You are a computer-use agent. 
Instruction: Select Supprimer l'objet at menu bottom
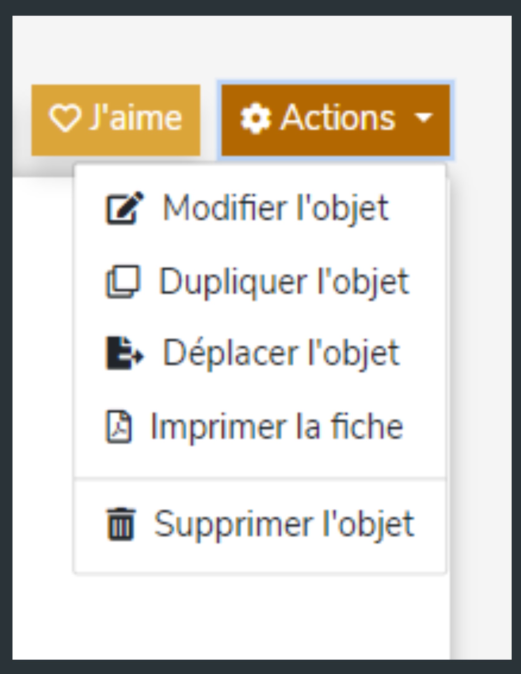click(x=260, y=524)
